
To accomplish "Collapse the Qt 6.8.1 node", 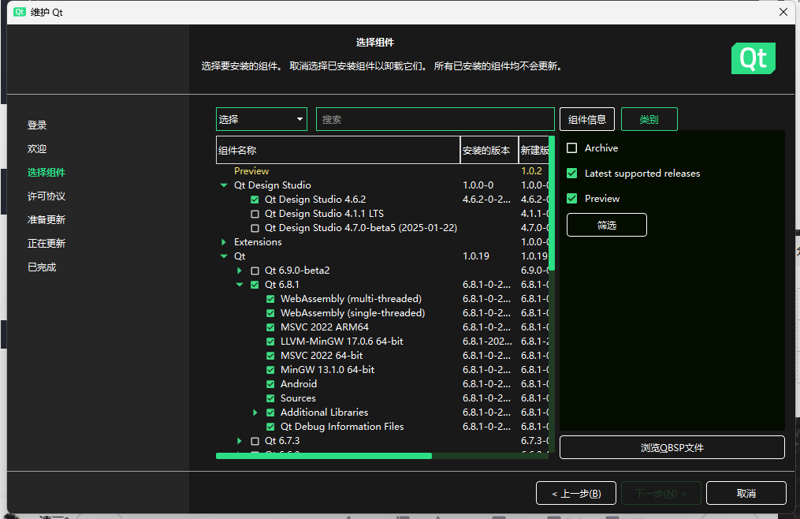I will pos(240,285).
